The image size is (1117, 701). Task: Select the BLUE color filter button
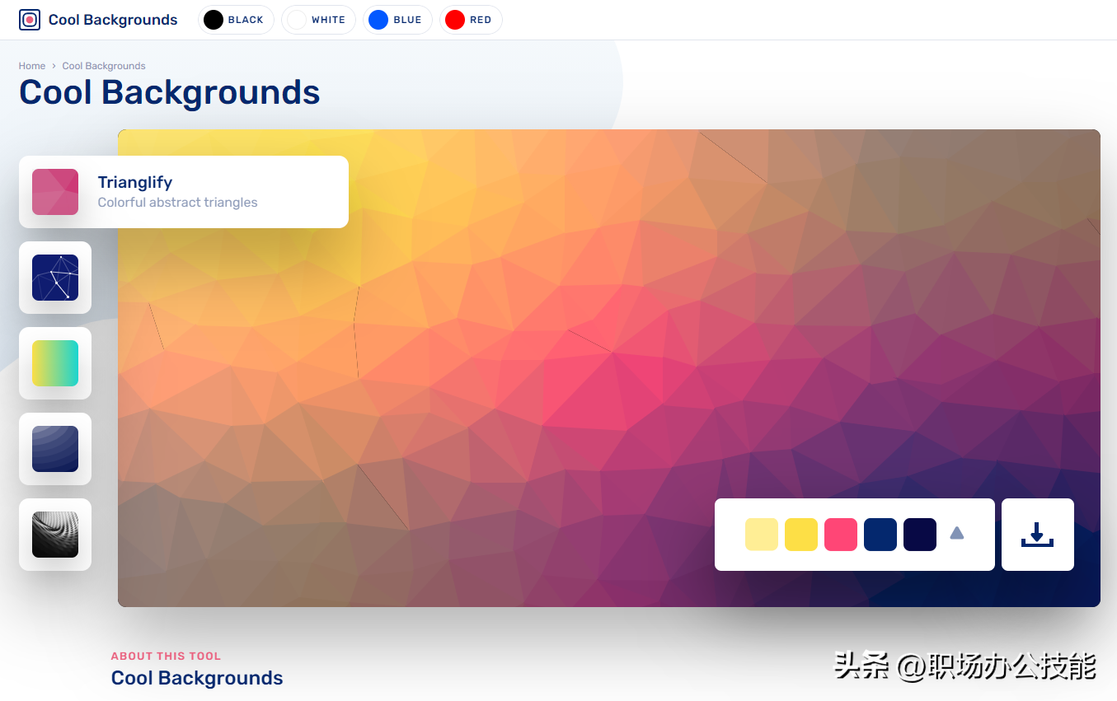397,20
